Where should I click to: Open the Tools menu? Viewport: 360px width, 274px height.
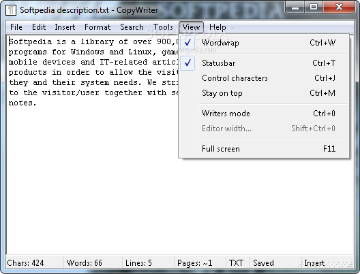point(163,27)
